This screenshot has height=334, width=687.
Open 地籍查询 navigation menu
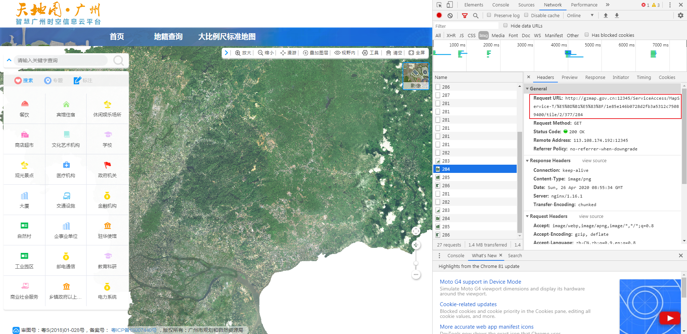(168, 36)
